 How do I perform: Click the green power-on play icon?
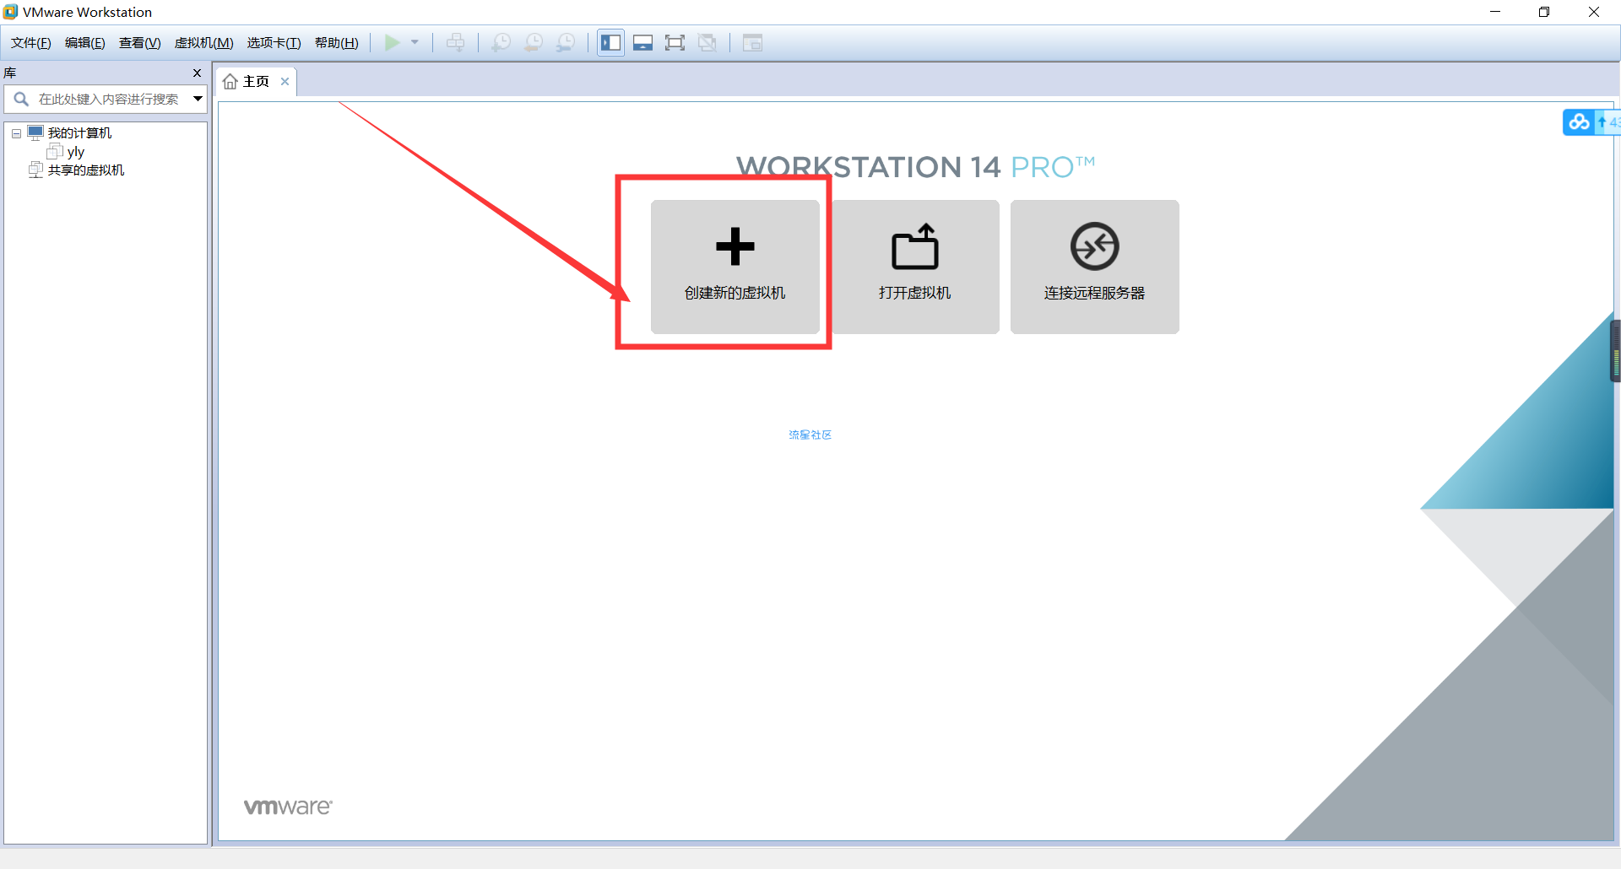click(393, 43)
